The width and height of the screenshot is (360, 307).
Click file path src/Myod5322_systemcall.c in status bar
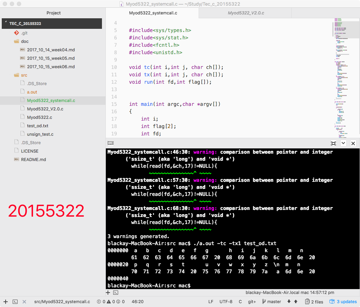coord(62,302)
